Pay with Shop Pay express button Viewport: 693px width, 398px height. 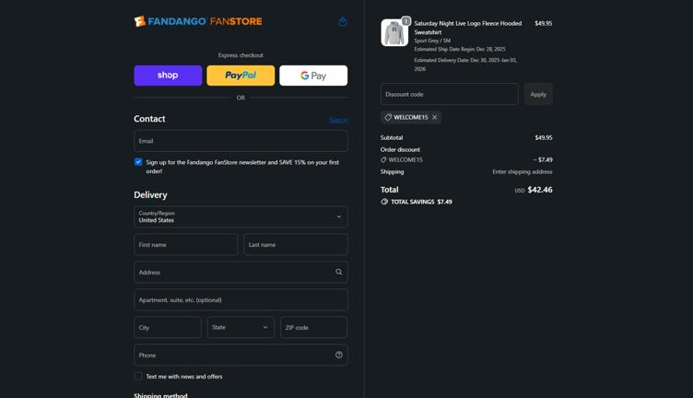pos(168,76)
